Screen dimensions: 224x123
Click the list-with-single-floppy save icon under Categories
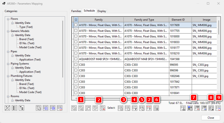pyautogui.click(x=46, y=108)
